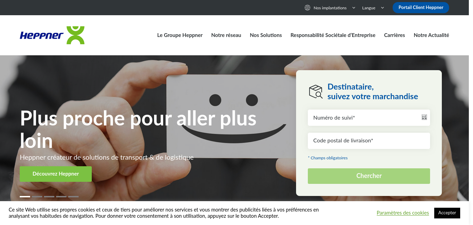The image size is (473, 225).
Task: Click the chevron next to Langue
Action: (383, 8)
